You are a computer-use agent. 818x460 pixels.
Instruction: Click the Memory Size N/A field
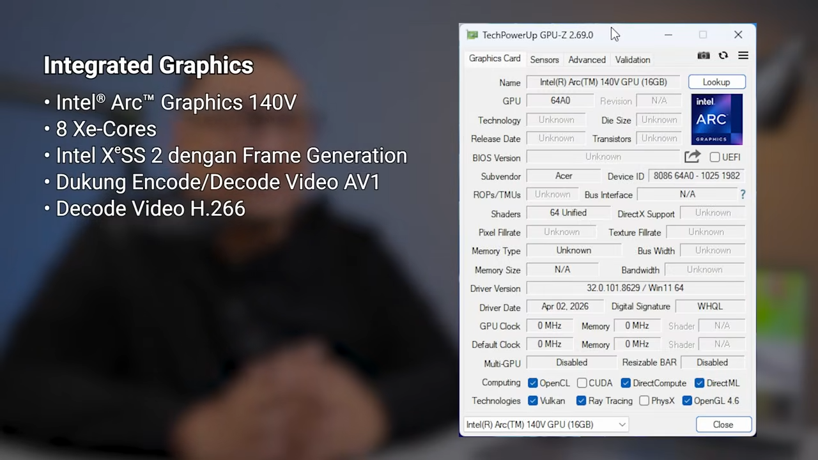click(562, 270)
